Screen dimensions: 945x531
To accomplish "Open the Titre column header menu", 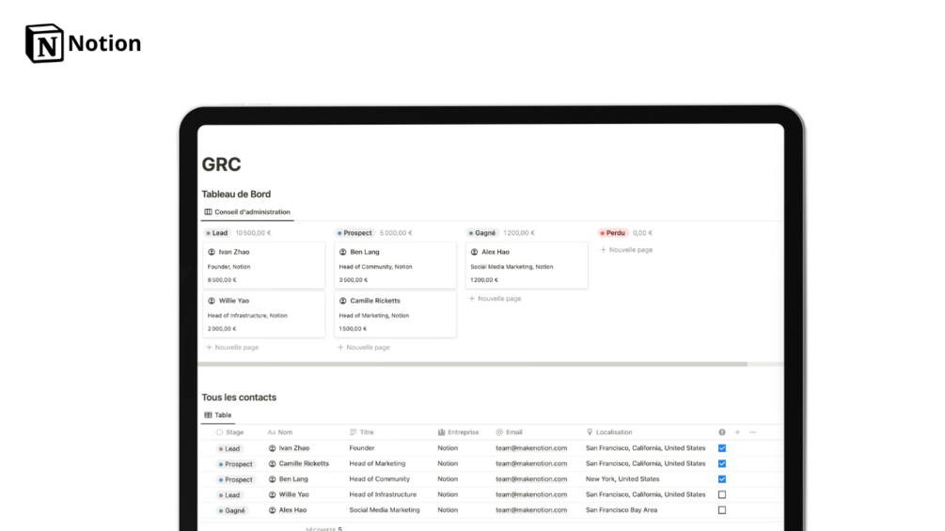I will [x=362, y=432].
